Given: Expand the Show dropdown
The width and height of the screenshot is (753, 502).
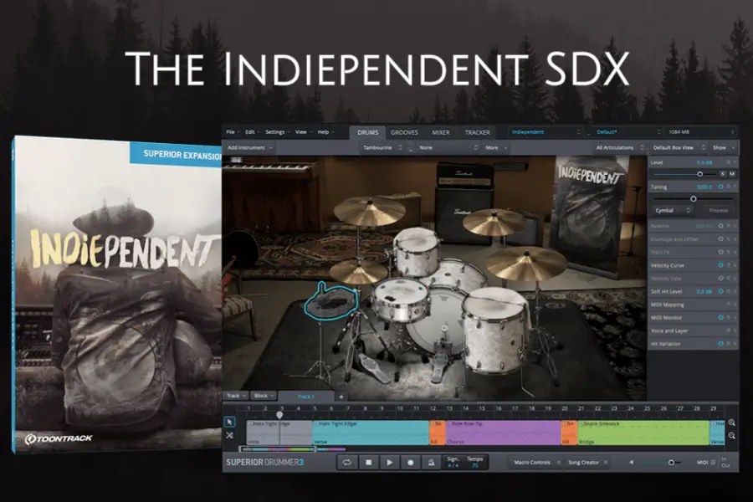Looking at the screenshot, I should [x=723, y=147].
